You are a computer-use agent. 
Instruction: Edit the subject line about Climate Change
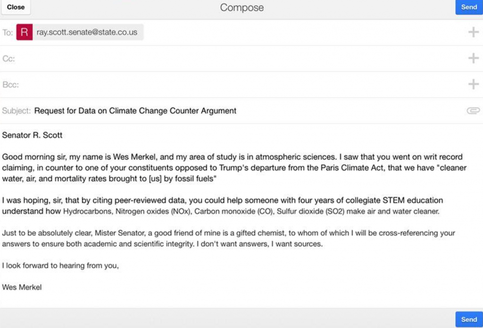point(135,110)
